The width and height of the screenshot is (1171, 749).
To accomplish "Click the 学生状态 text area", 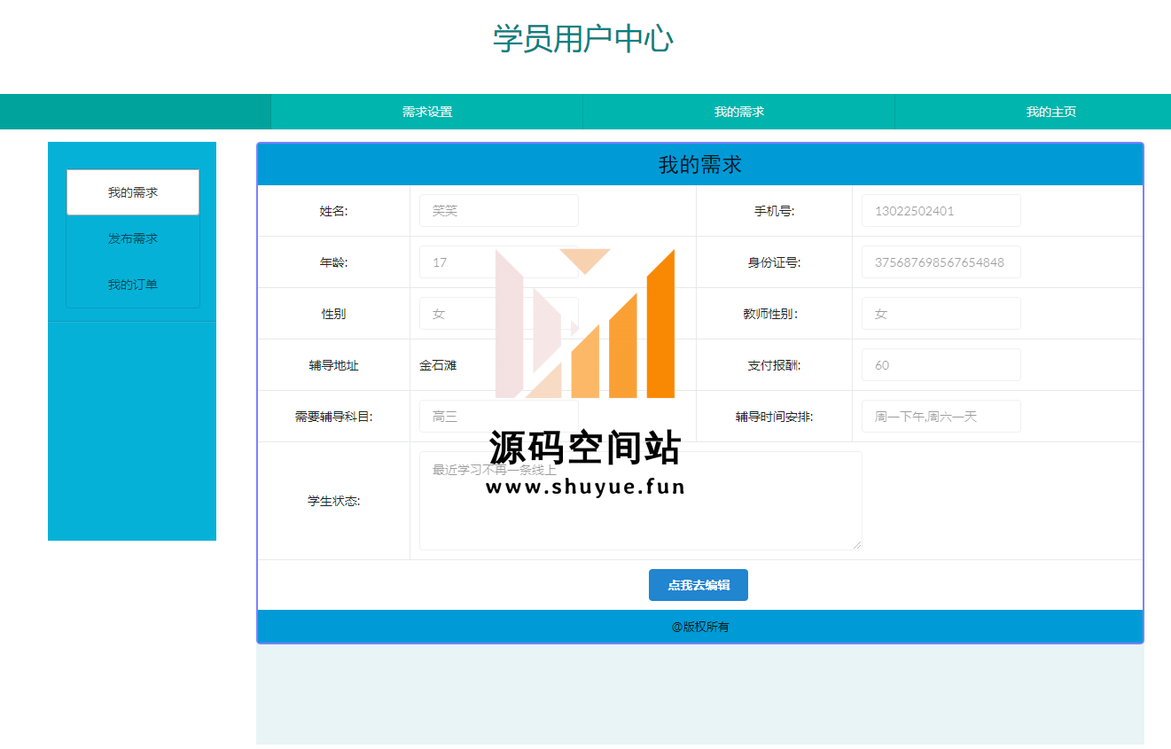I will (x=641, y=501).
